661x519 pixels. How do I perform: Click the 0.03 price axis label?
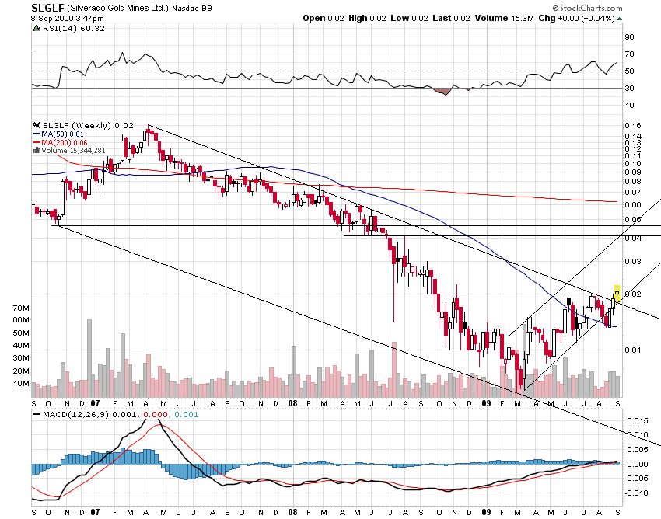pyautogui.click(x=633, y=262)
